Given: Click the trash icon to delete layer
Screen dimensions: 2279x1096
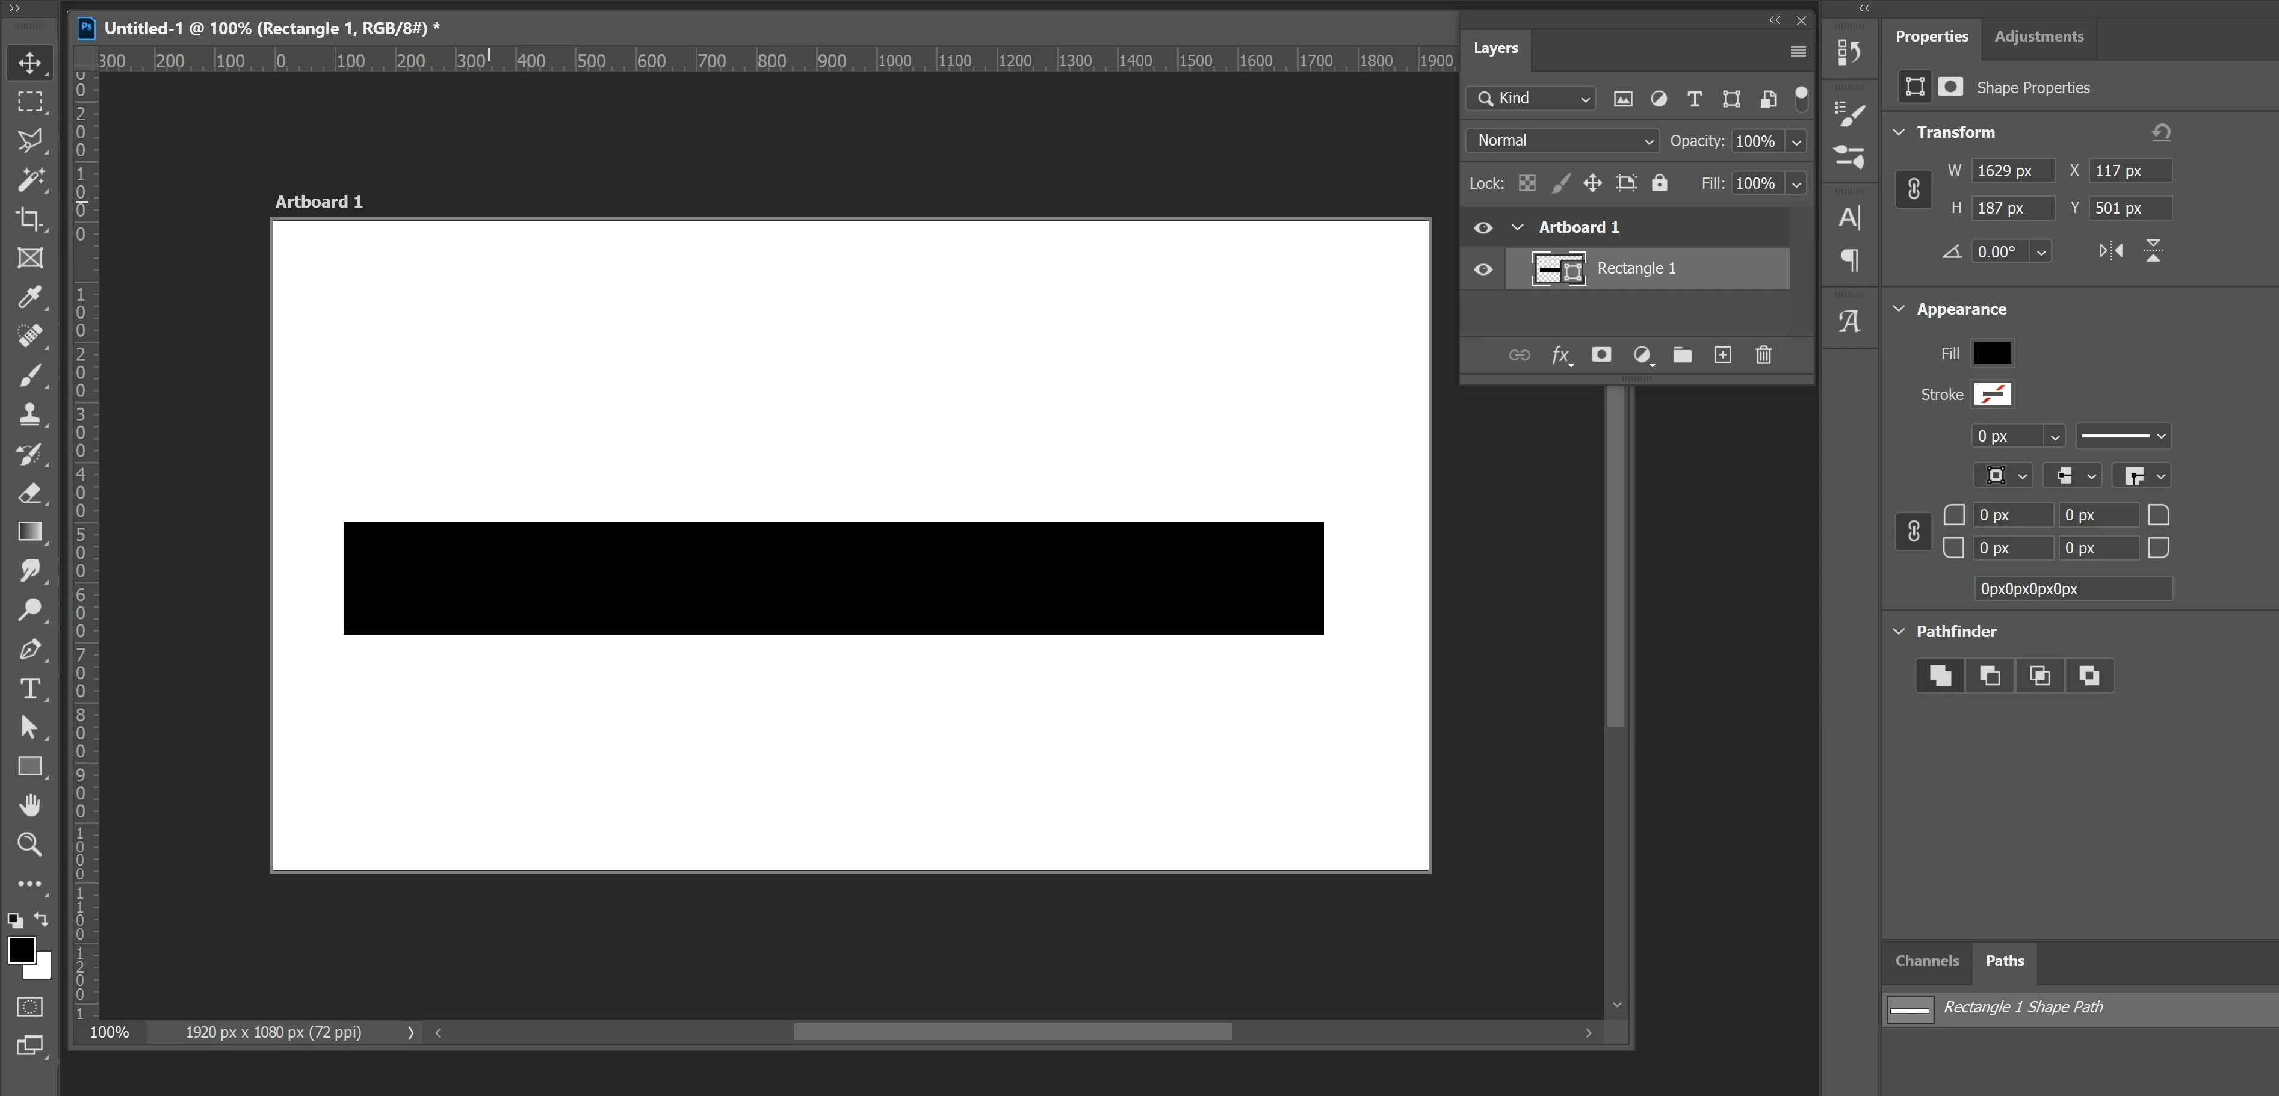Looking at the screenshot, I should click(1763, 355).
